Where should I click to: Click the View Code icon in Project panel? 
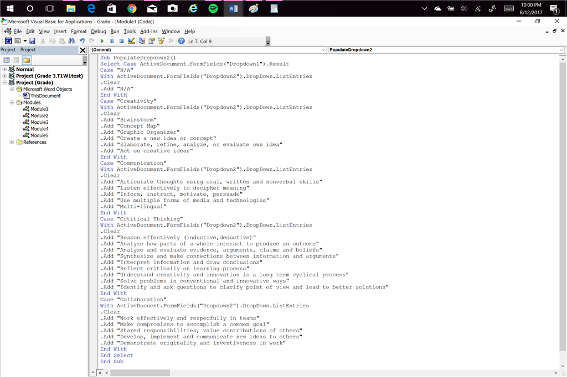pos(7,60)
